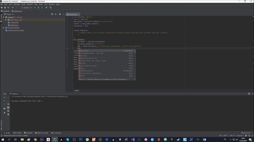Click the Search Everywhere magnifier icon

(x=50, y=7)
